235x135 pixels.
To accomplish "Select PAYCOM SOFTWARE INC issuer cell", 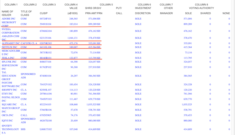I will [11, 84].
